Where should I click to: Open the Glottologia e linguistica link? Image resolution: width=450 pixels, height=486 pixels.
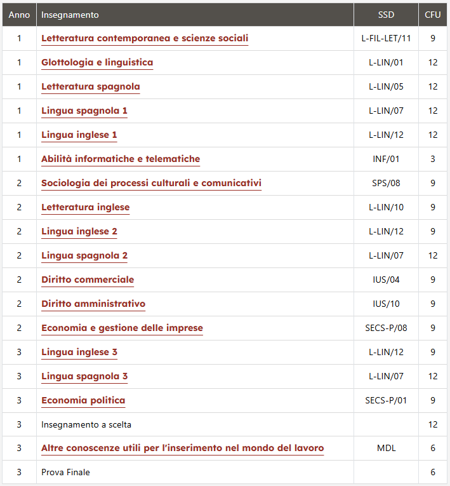tap(97, 62)
